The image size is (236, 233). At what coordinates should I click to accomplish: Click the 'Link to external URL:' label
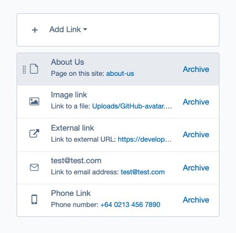83,139
